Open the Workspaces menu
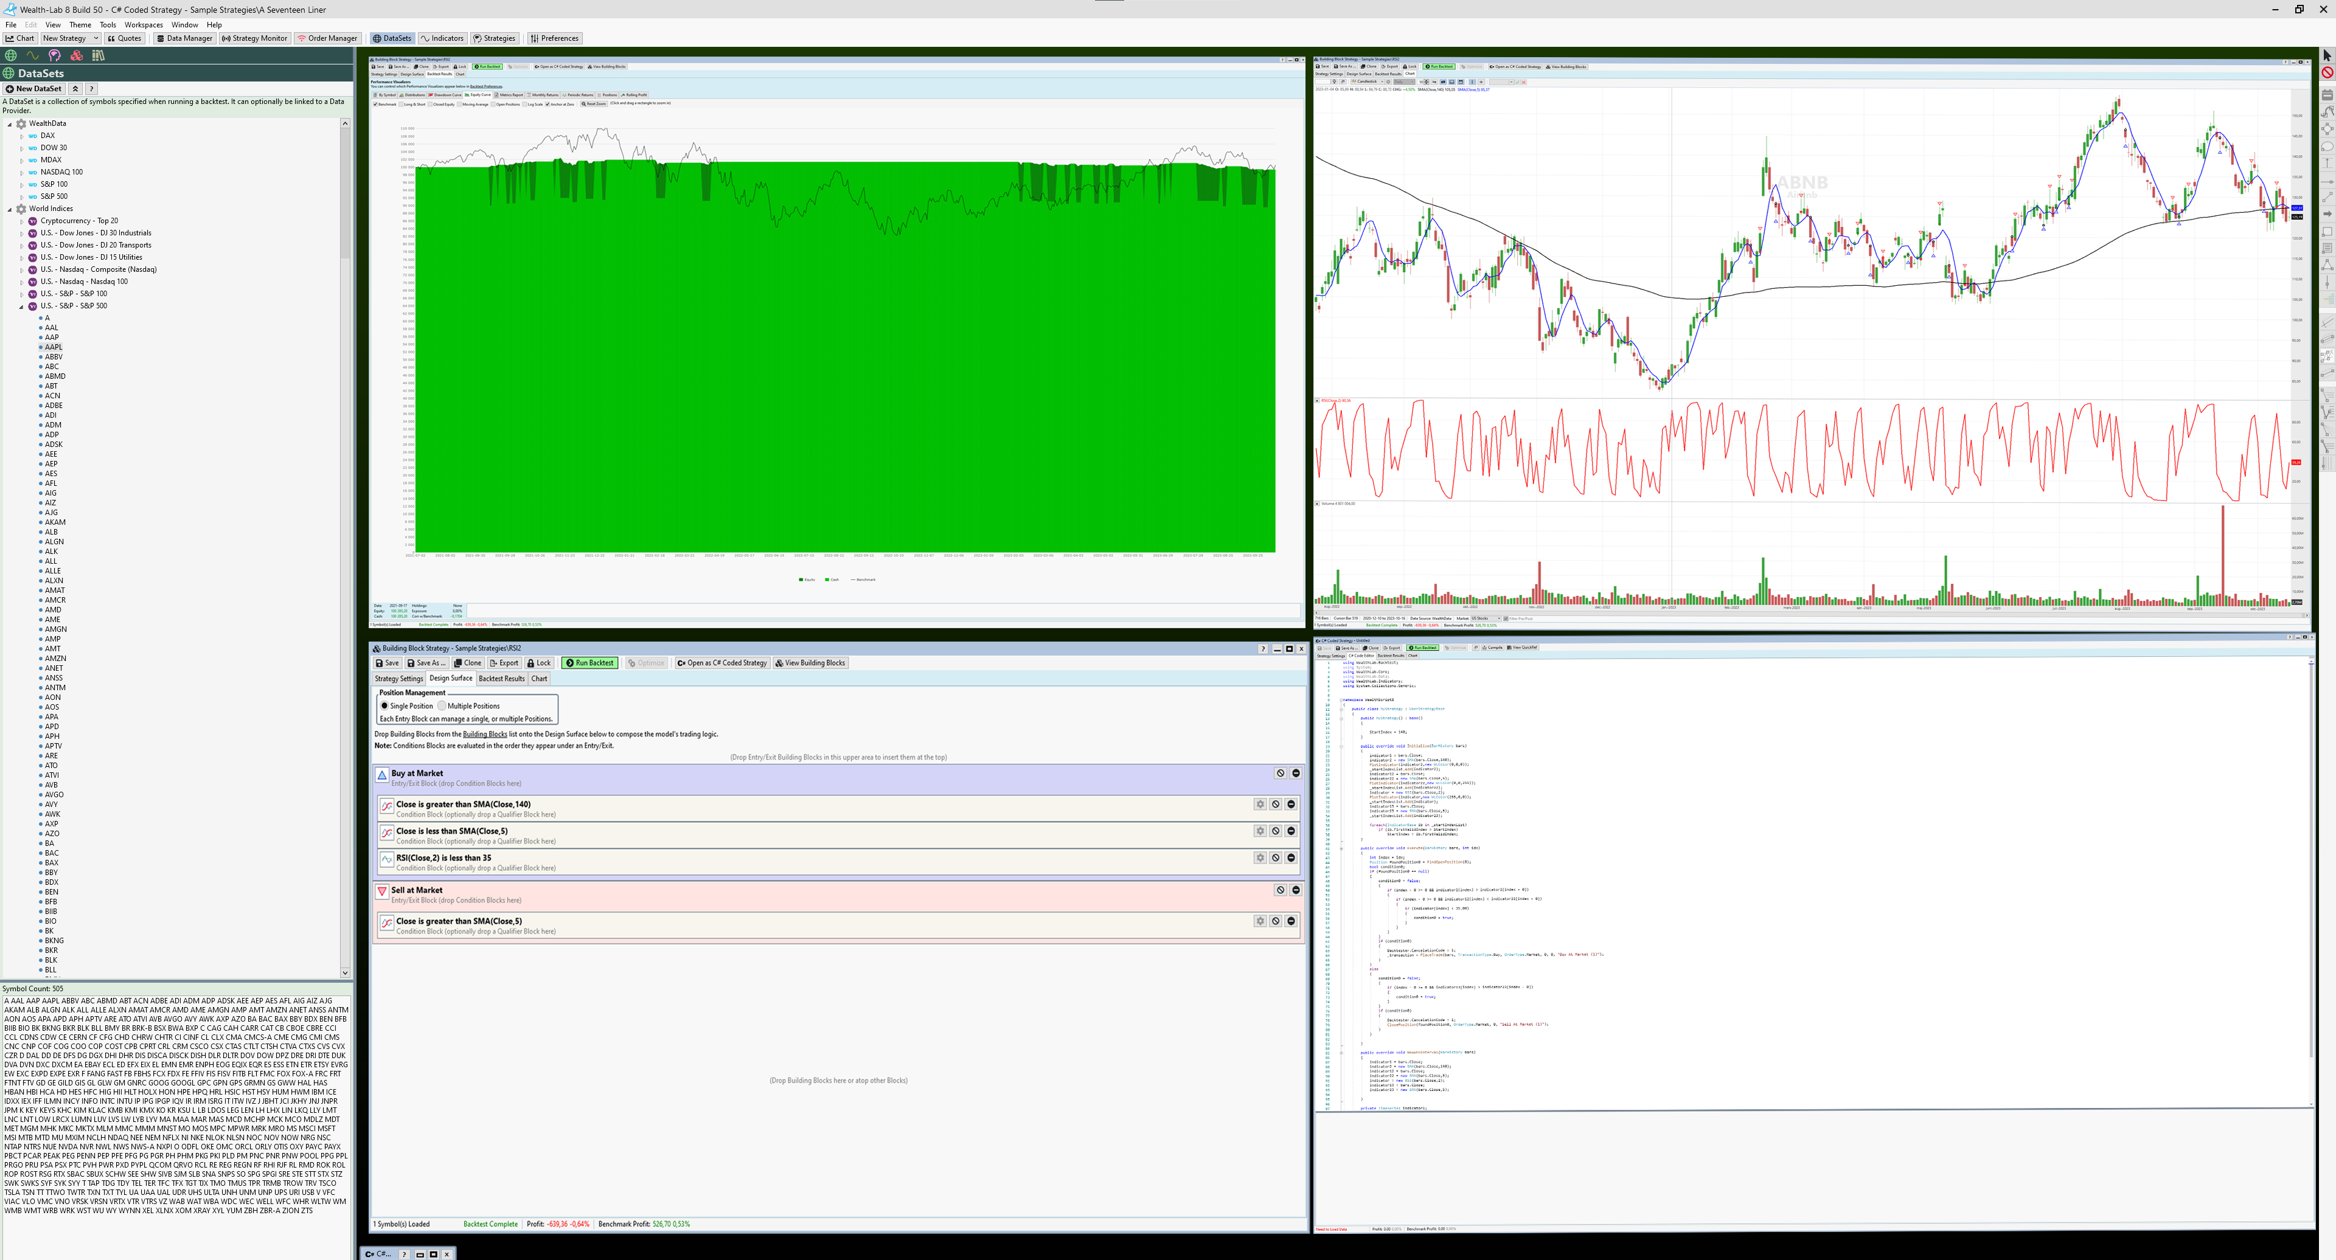The height and width of the screenshot is (1260, 2336). pos(144,24)
